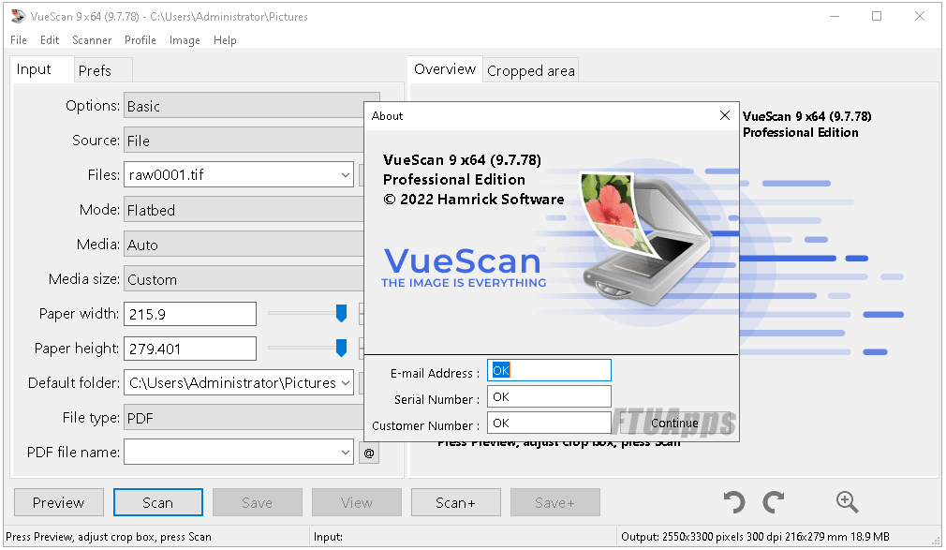The image size is (946, 550).
Task: Click the Preview button
Action: (58, 502)
